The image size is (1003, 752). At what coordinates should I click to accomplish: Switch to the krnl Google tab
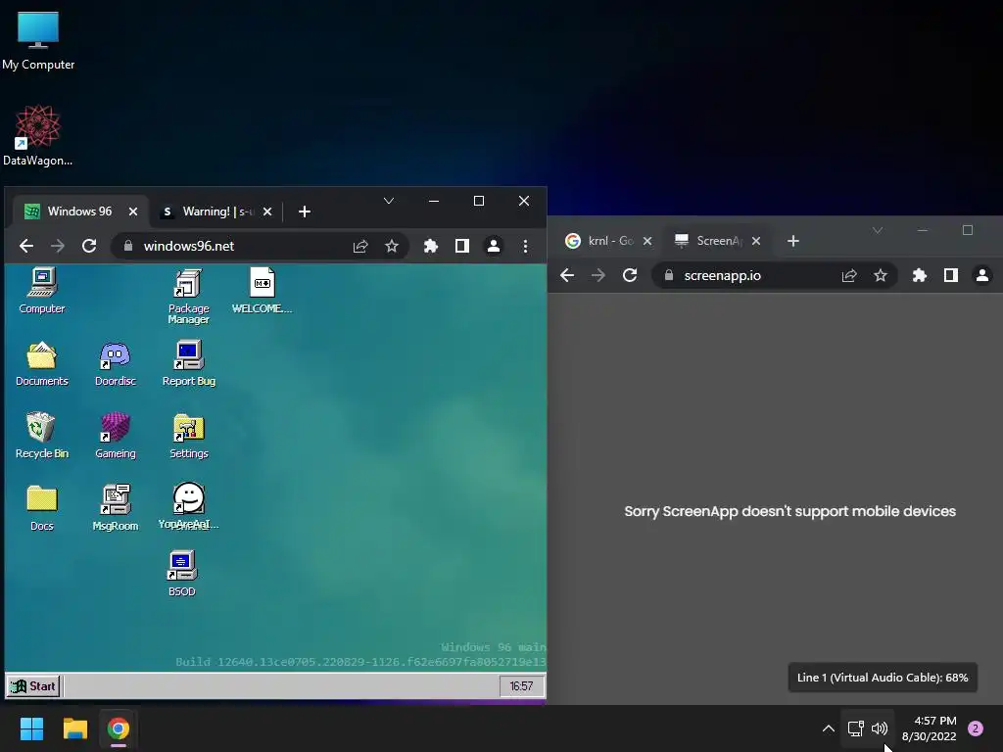tap(607, 241)
